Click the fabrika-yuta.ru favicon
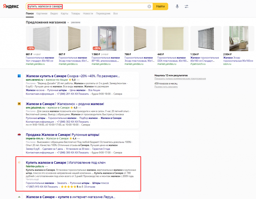The width and height of the screenshot is (256, 199). (19, 163)
